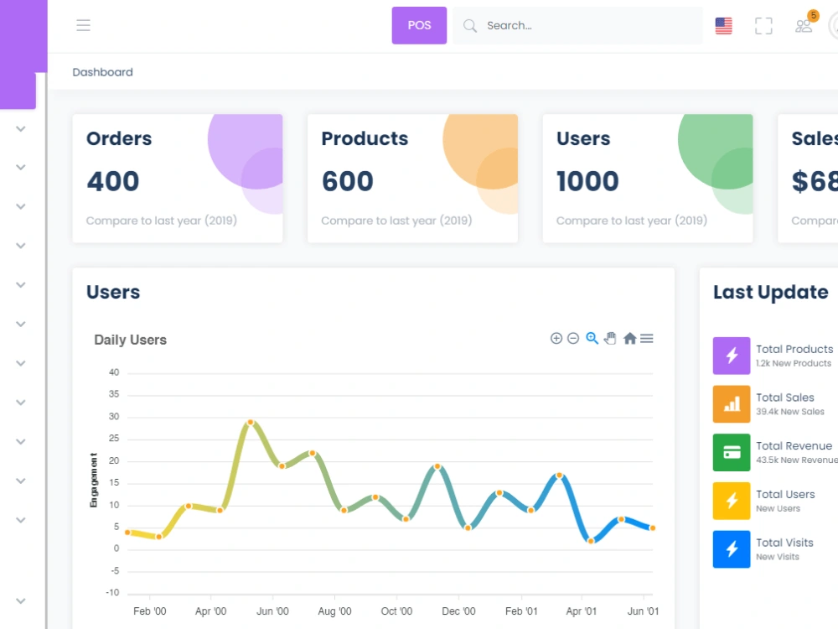838x629 pixels.
Task: Click 'Compare to last year (2019)' under Orders
Action: 162,221
